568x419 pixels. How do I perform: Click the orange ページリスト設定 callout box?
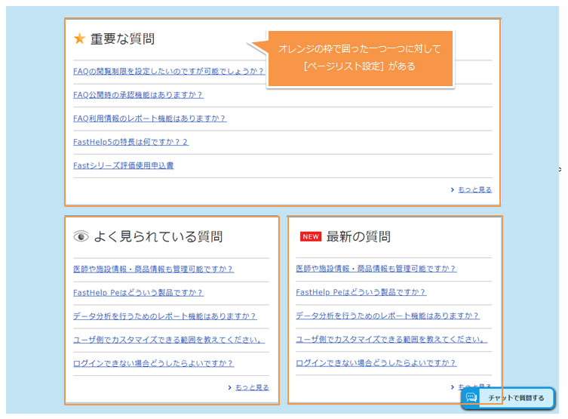360,58
